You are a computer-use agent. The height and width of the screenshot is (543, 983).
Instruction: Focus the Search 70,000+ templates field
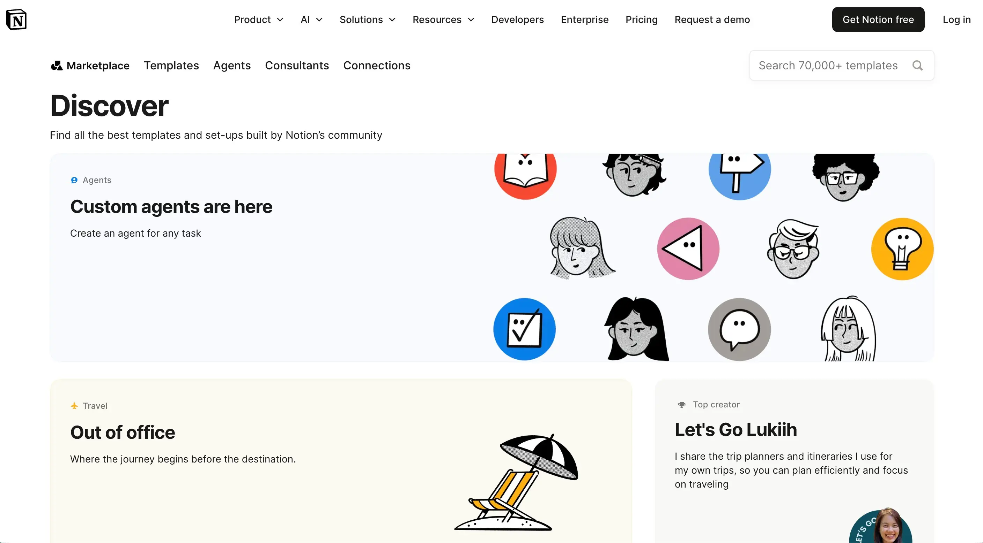point(841,66)
